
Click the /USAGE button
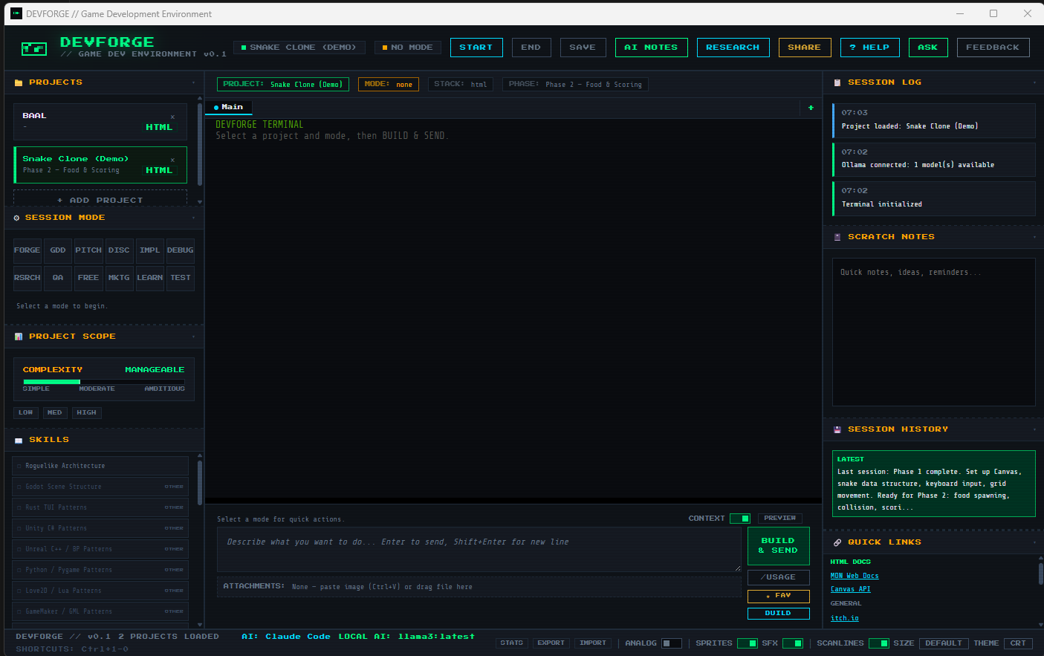pyautogui.click(x=778, y=577)
